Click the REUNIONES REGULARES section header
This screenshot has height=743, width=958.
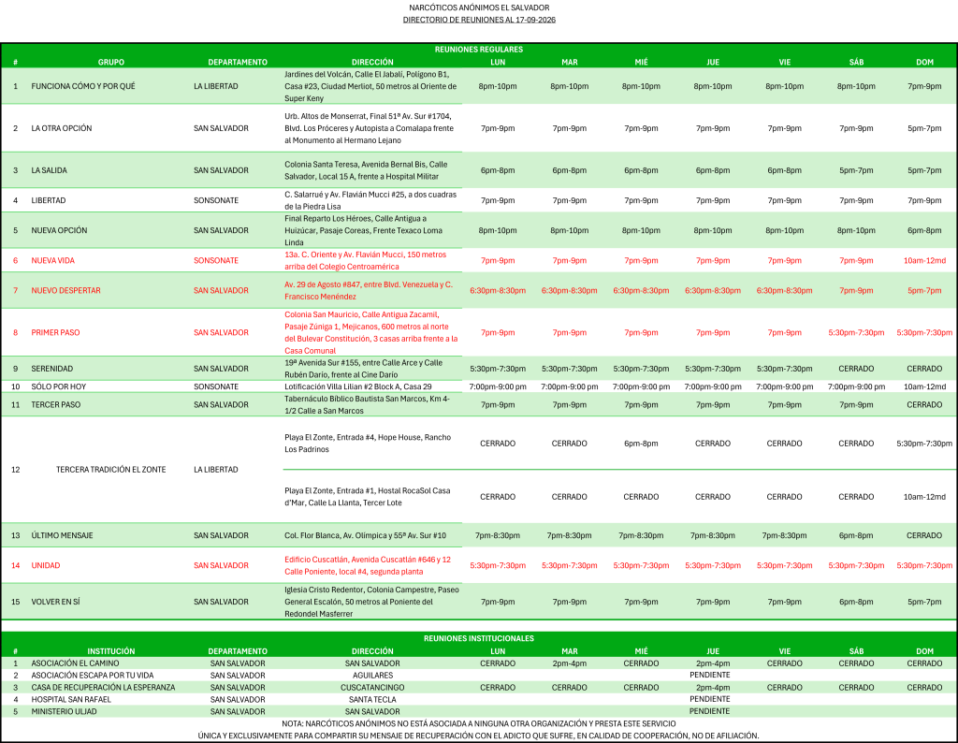(479, 50)
